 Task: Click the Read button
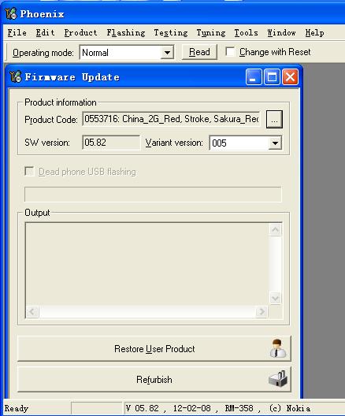(199, 52)
